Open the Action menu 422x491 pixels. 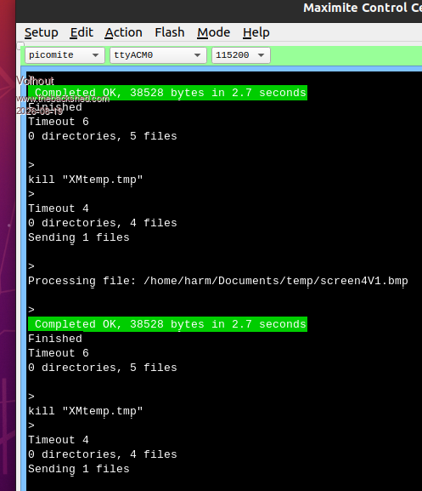[x=123, y=32]
